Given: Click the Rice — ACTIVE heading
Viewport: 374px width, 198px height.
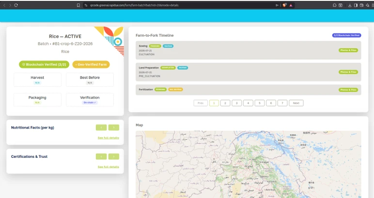Looking at the screenshot, I should pos(65,36).
